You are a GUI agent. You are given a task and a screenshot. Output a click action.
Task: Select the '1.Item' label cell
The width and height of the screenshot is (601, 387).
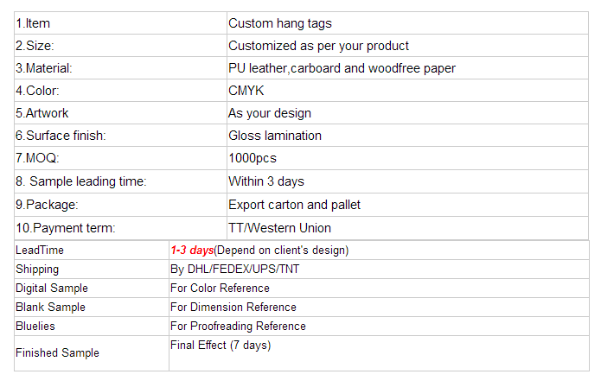[x=121, y=23]
